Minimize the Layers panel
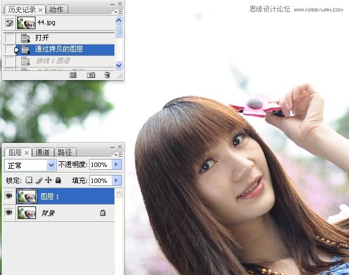This screenshot has height=275, width=349. 112,147
